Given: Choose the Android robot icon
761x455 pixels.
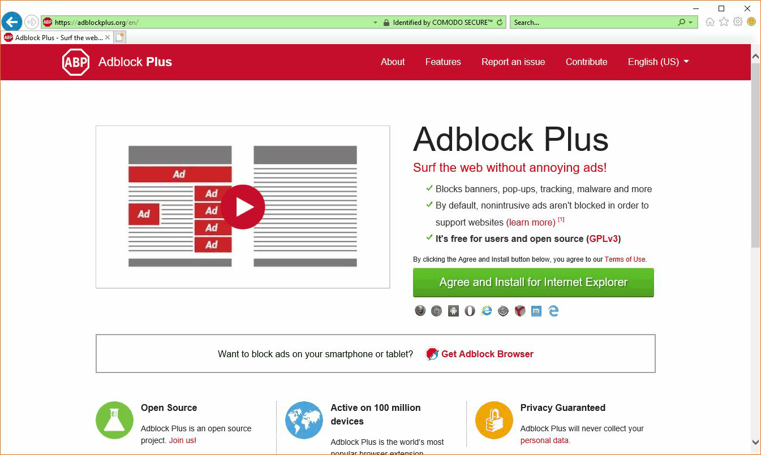Looking at the screenshot, I should 453,310.
